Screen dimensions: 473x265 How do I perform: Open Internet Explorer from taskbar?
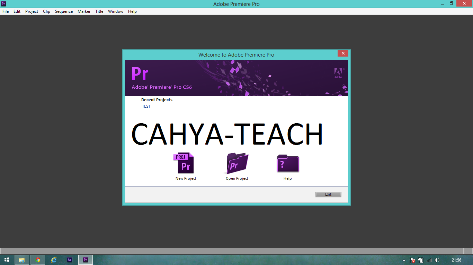click(x=54, y=260)
